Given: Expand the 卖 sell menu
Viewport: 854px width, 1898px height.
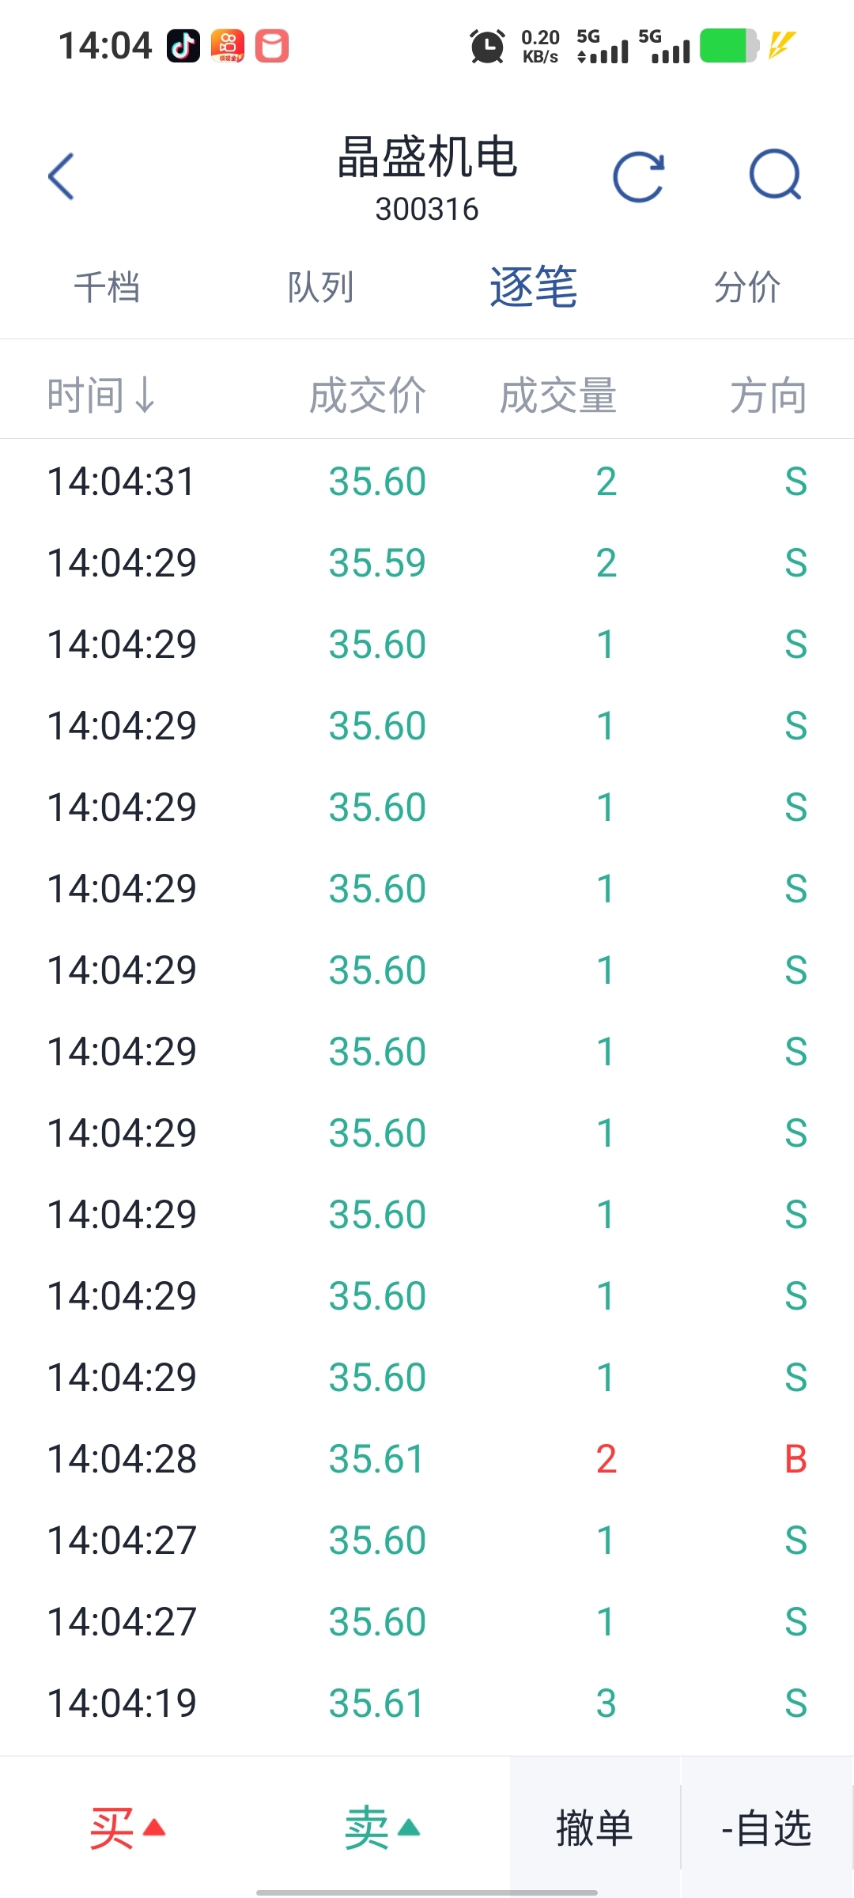Looking at the screenshot, I should point(382,1828).
